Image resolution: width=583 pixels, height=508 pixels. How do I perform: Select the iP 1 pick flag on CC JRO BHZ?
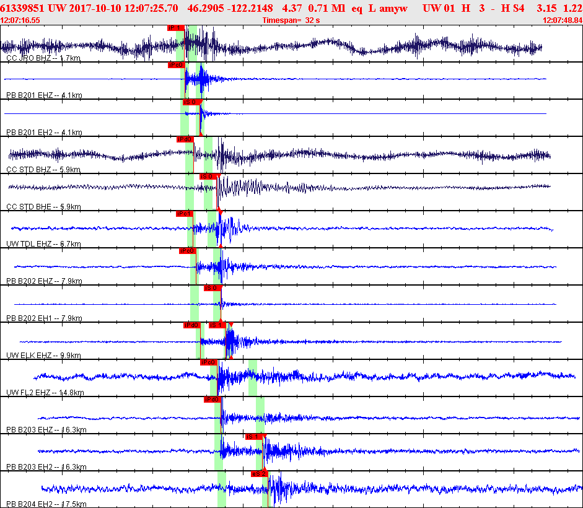[175, 28]
